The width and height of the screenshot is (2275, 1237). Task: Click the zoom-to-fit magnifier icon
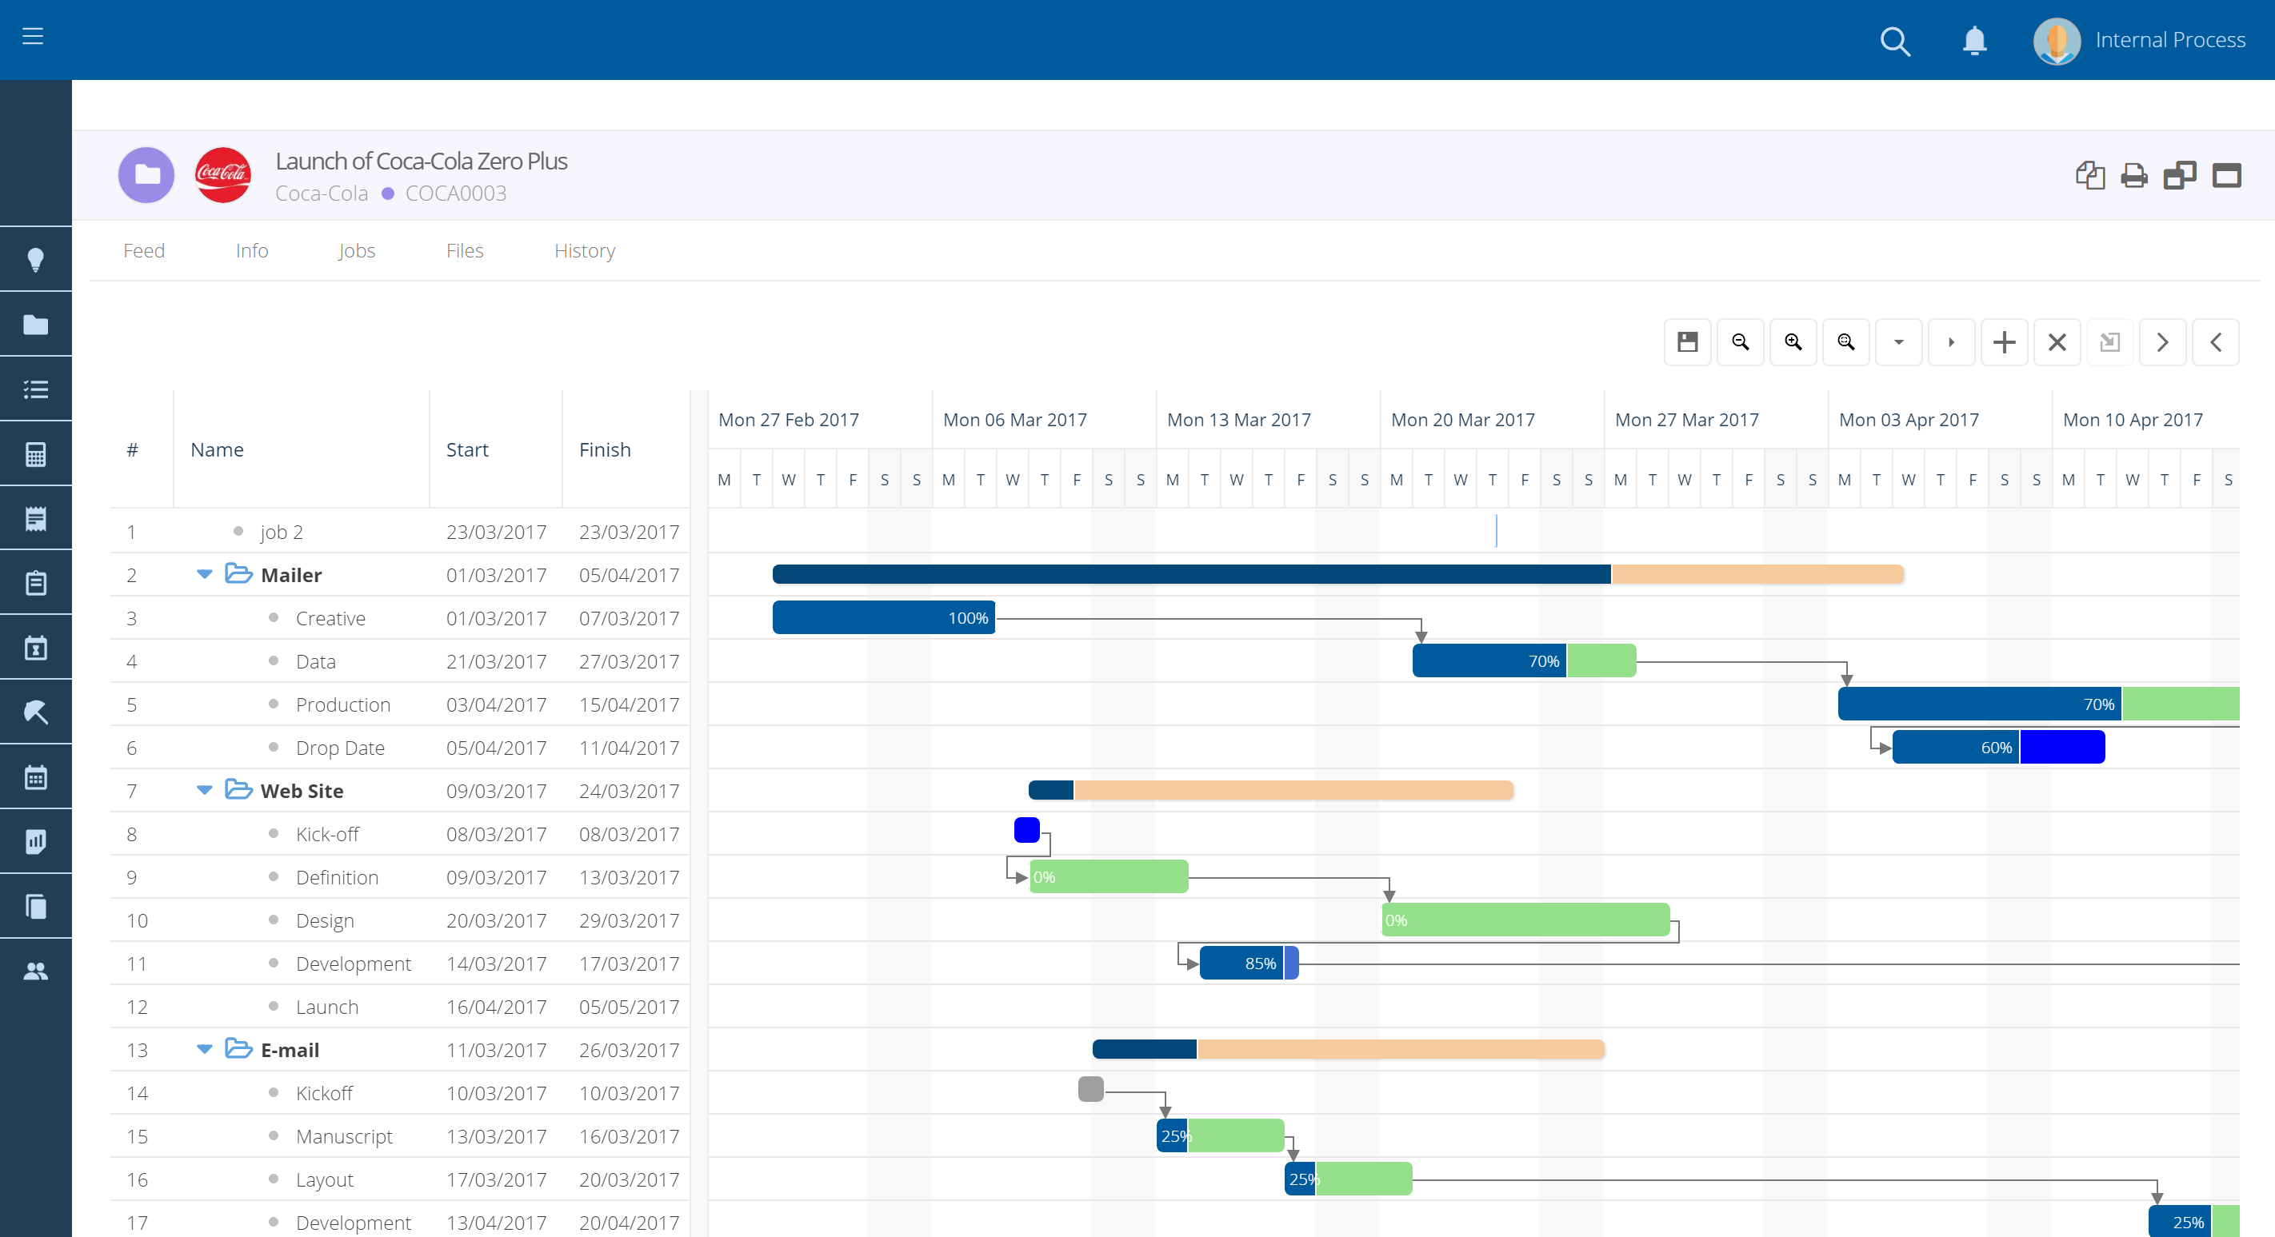tap(1845, 341)
